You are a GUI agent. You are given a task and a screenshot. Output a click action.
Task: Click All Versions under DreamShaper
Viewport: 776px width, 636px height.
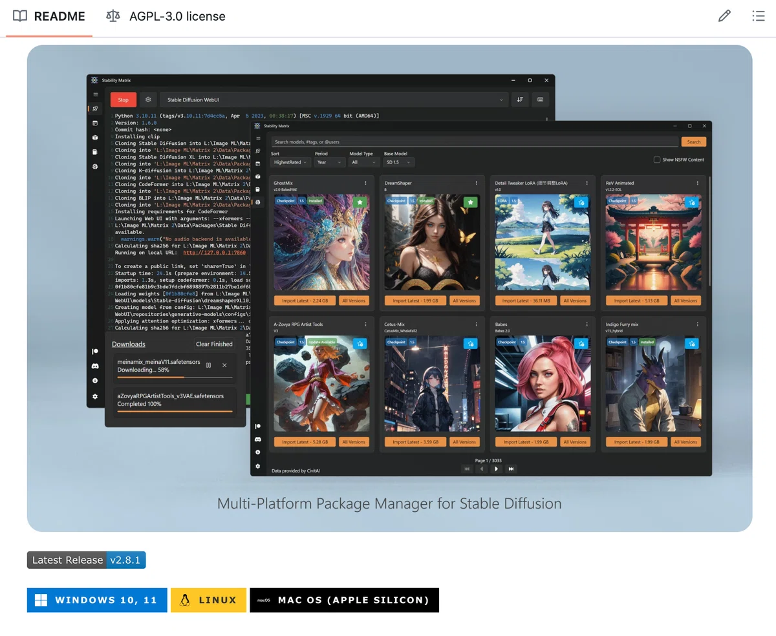click(464, 301)
